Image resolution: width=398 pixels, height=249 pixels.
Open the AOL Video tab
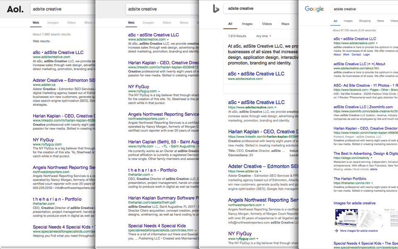[71, 22]
